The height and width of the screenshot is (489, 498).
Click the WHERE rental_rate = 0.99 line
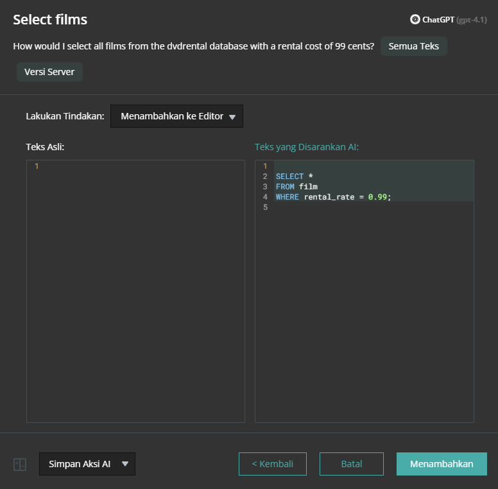click(x=333, y=197)
